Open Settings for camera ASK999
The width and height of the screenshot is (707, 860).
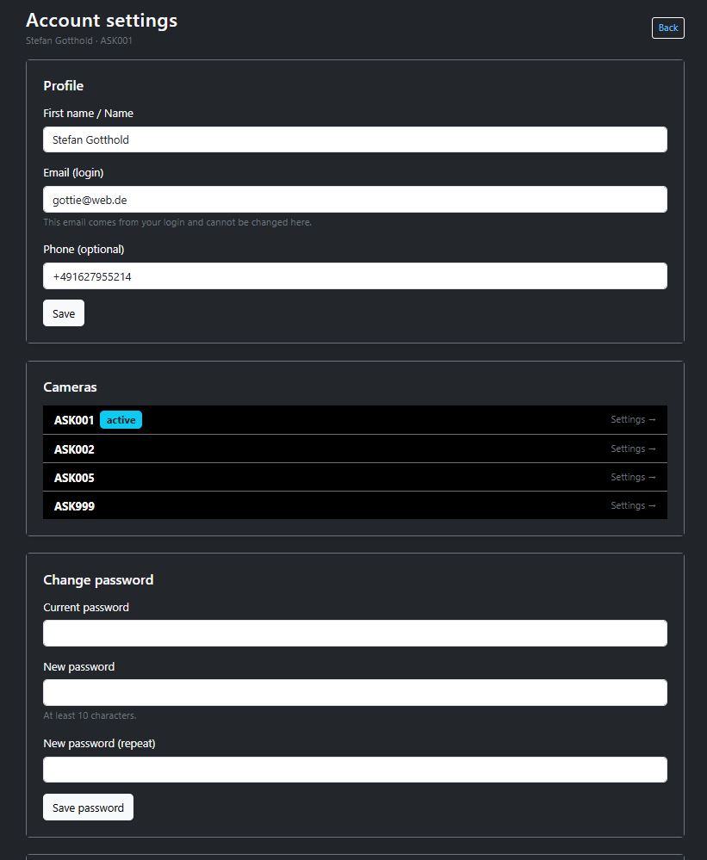633,505
